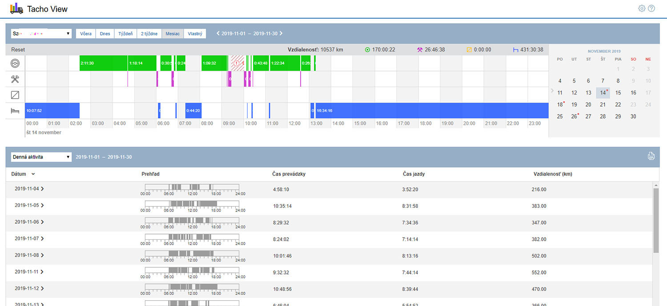
Task: Expand the 2019-11-07 row
Action: click(42, 238)
